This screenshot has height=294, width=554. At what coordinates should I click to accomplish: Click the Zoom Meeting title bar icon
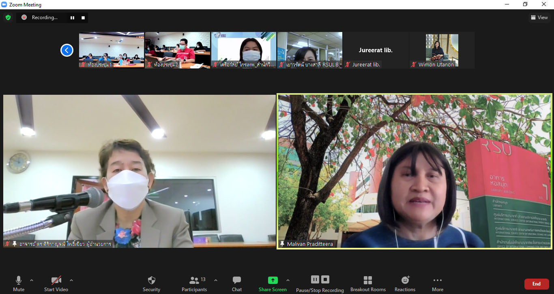(4, 5)
